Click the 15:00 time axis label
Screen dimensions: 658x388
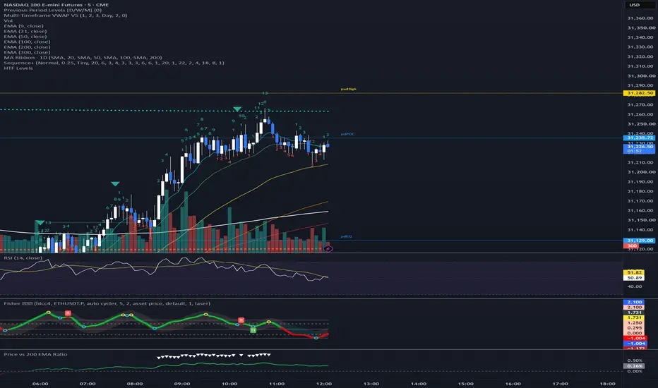(x=466, y=384)
